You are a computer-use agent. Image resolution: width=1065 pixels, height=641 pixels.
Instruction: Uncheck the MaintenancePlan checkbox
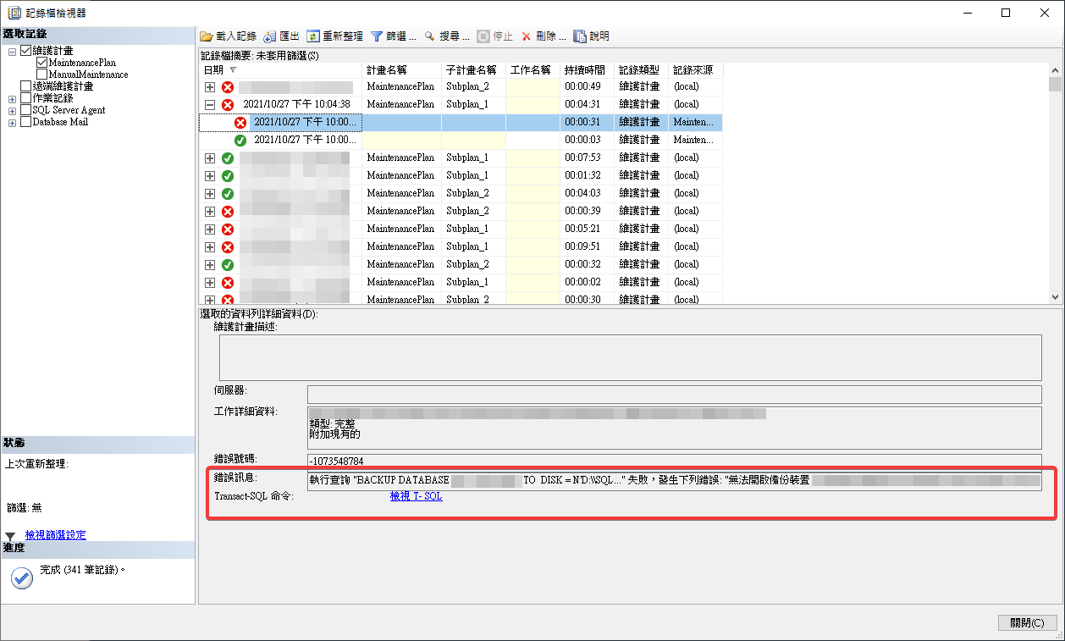(41, 61)
